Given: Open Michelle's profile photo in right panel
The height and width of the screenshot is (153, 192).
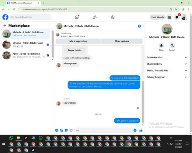Looking at the screenshot, I should (x=167, y=29).
